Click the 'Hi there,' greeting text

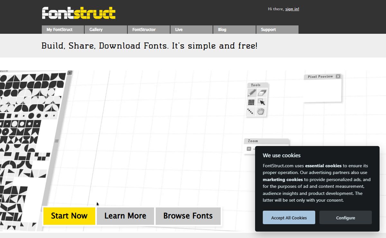tap(276, 9)
